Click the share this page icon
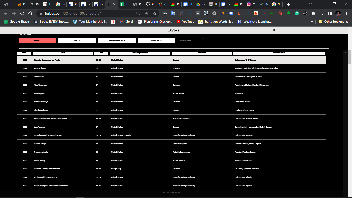352x198 pixels. coord(146,13)
